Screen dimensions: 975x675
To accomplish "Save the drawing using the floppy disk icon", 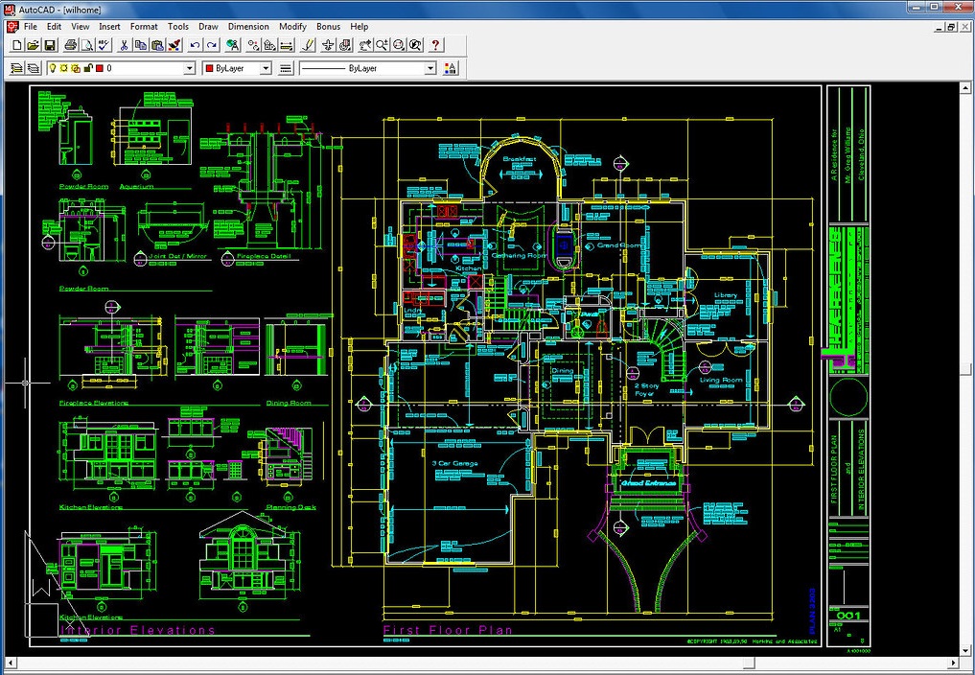I will click(49, 45).
